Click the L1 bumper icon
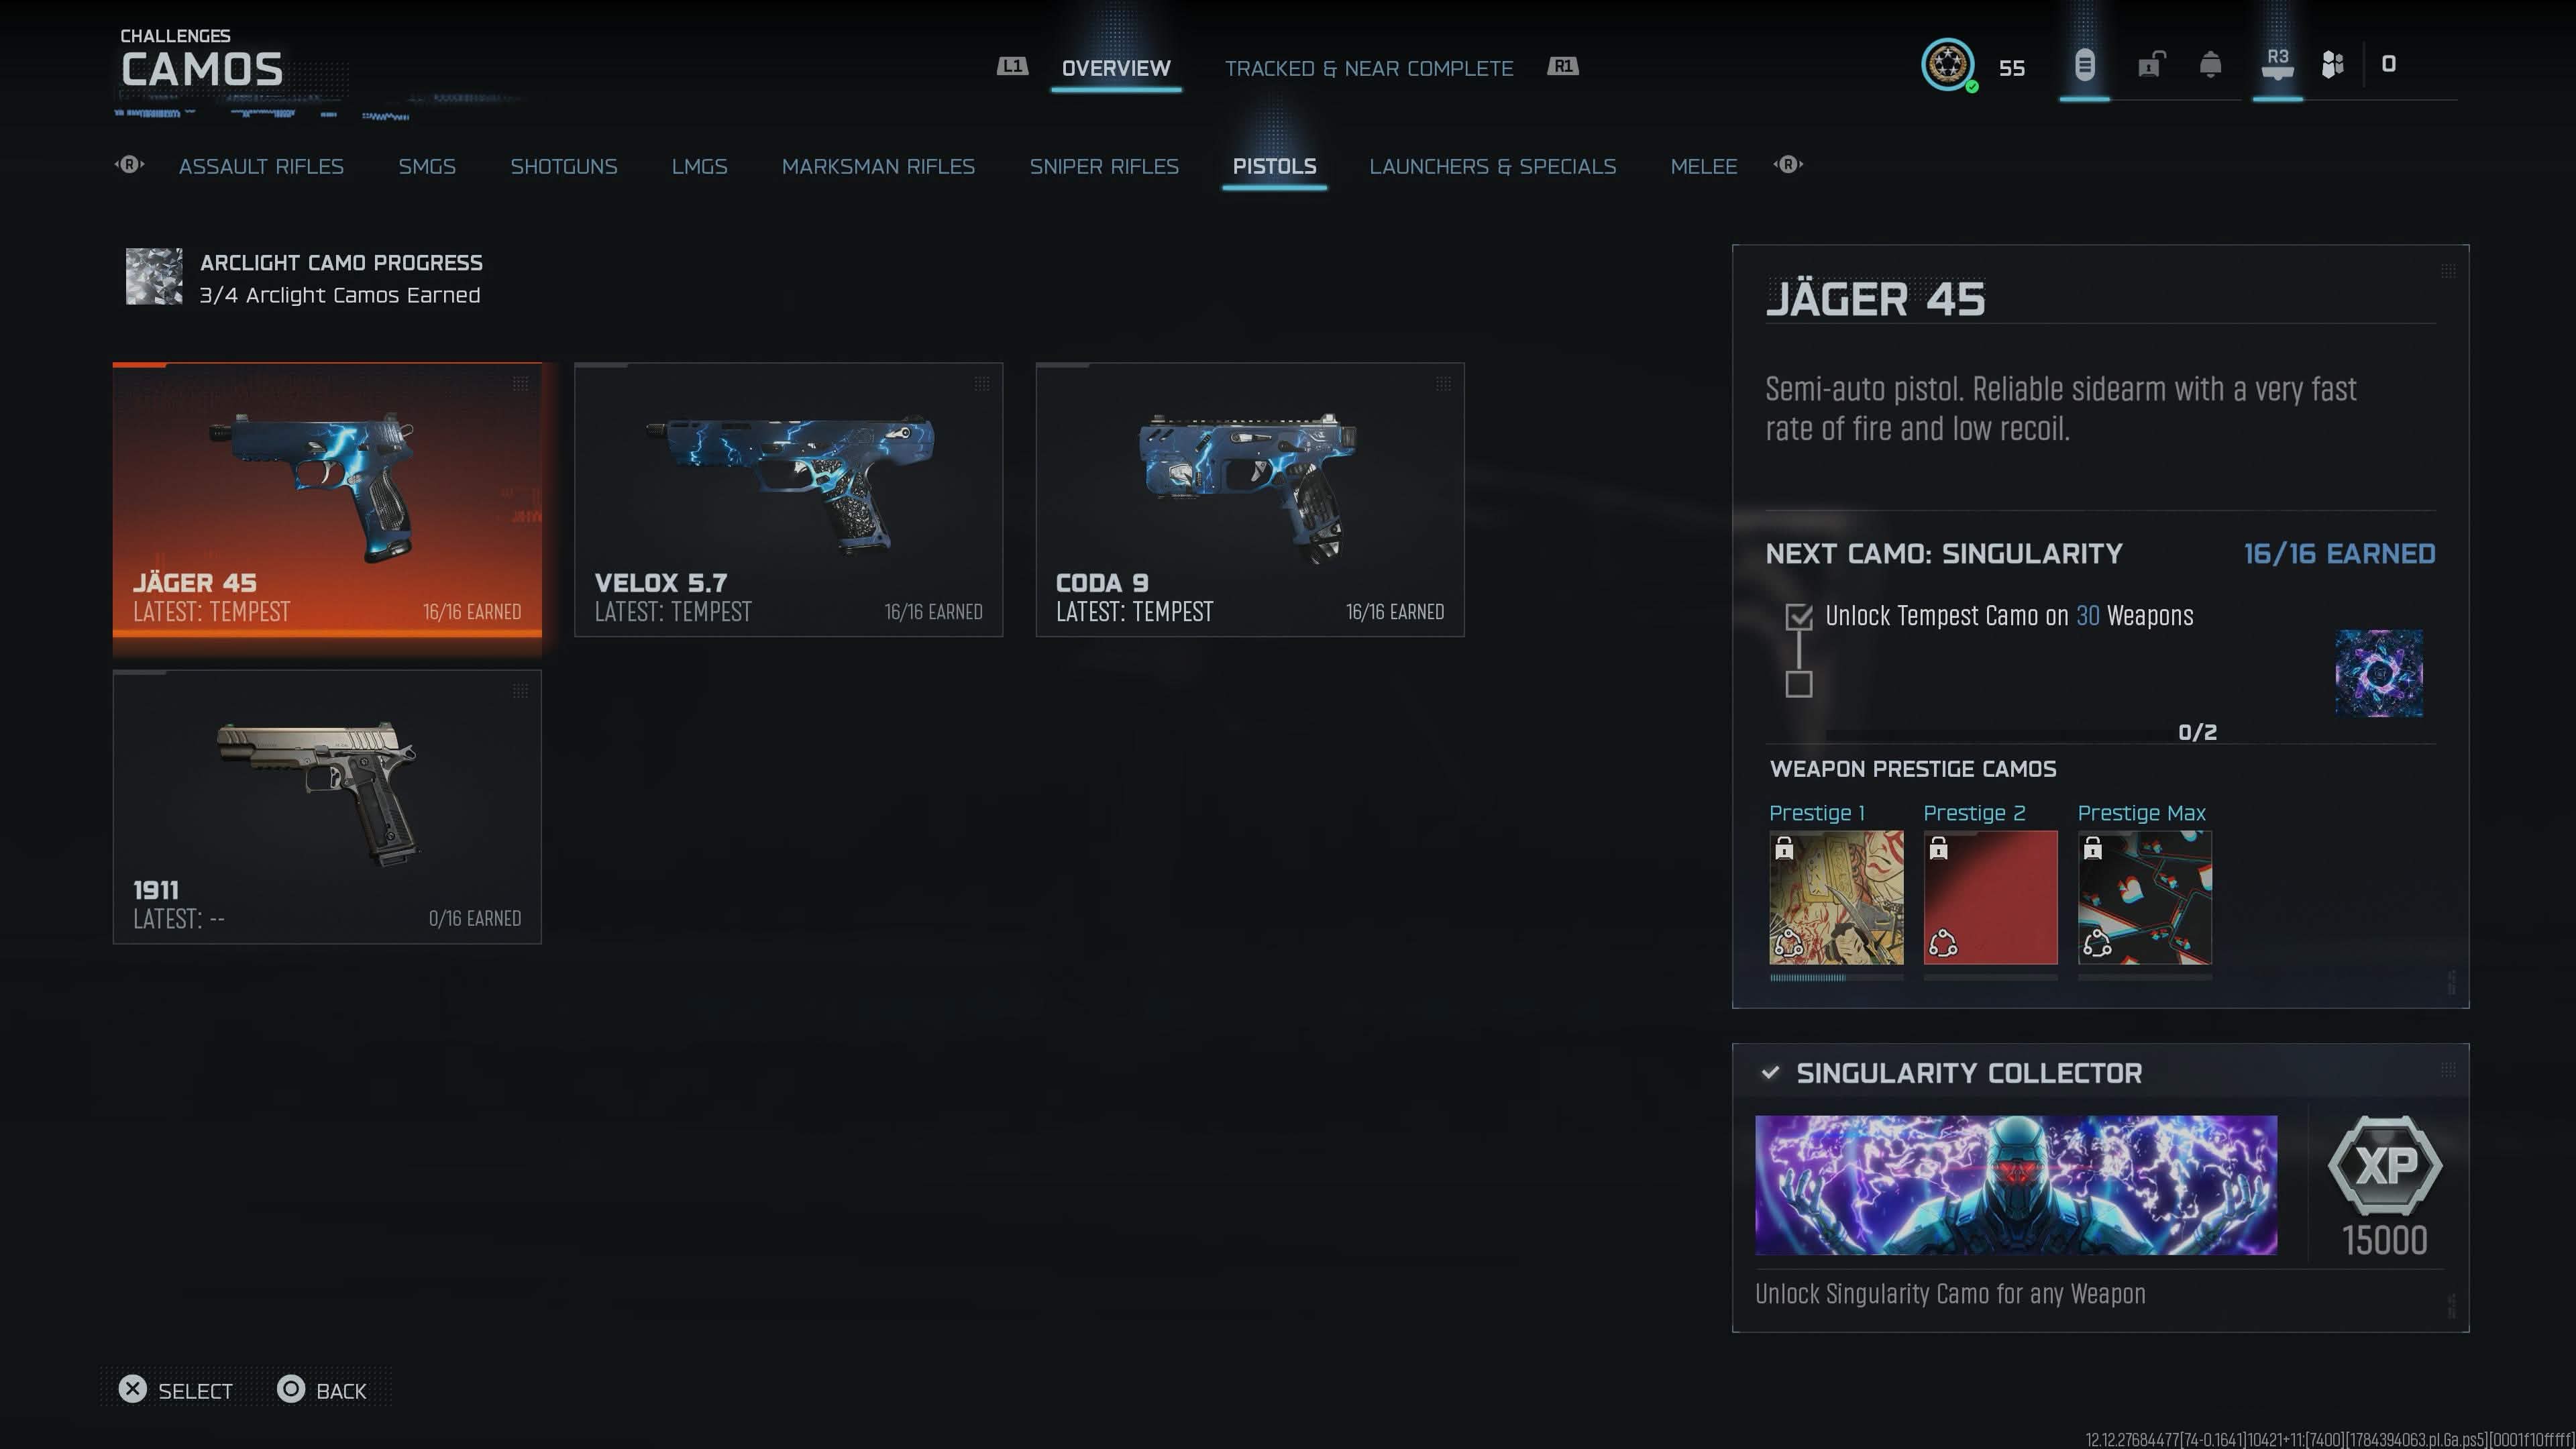This screenshot has width=2576, height=1449. (1012, 66)
